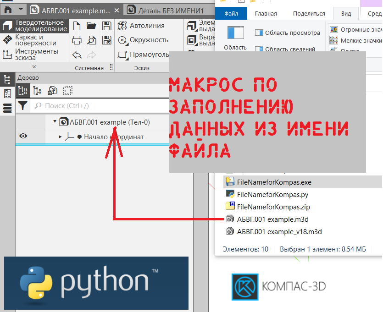
Task: Select the Вырезать выдавливанием tool
Action: (x=200, y=40)
